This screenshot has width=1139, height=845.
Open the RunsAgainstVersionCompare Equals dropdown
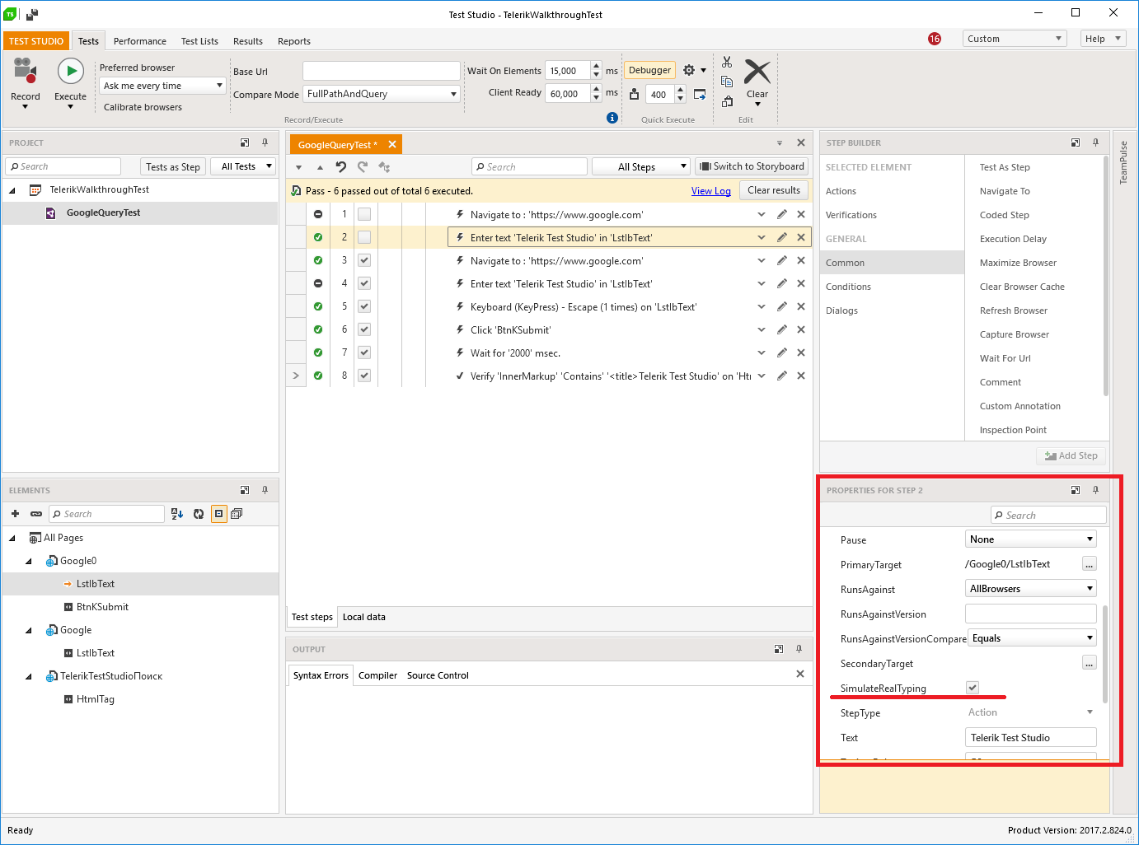coord(1032,638)
